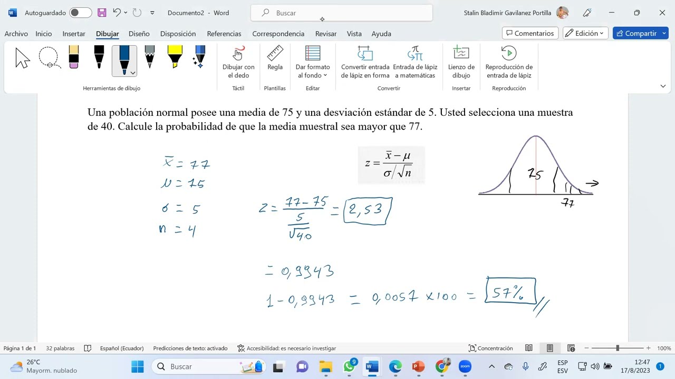675x379 pixels.
Task: Open the 100% zoom level dialog
Action: click(664, 348)
